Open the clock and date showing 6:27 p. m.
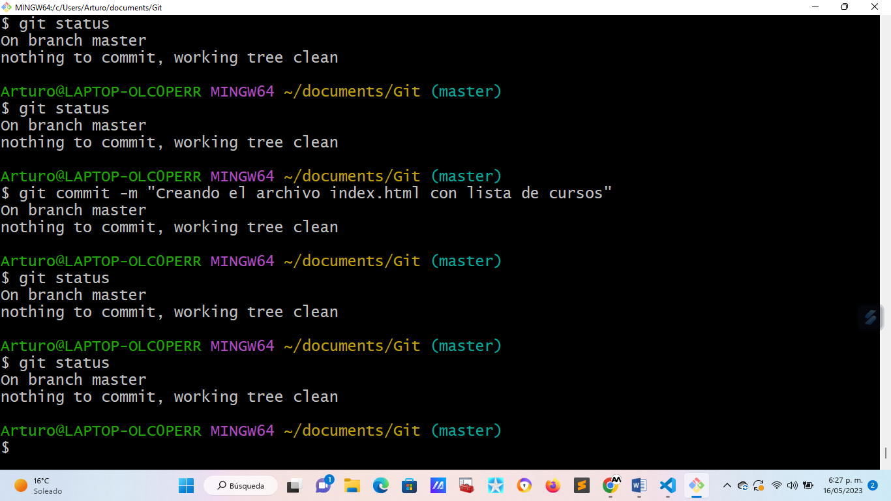Screen dimensions: 891x501 pyautogui.click(x=843, y=485)
